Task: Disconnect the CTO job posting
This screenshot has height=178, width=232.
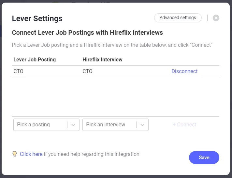Action: (x=184, y=71)
